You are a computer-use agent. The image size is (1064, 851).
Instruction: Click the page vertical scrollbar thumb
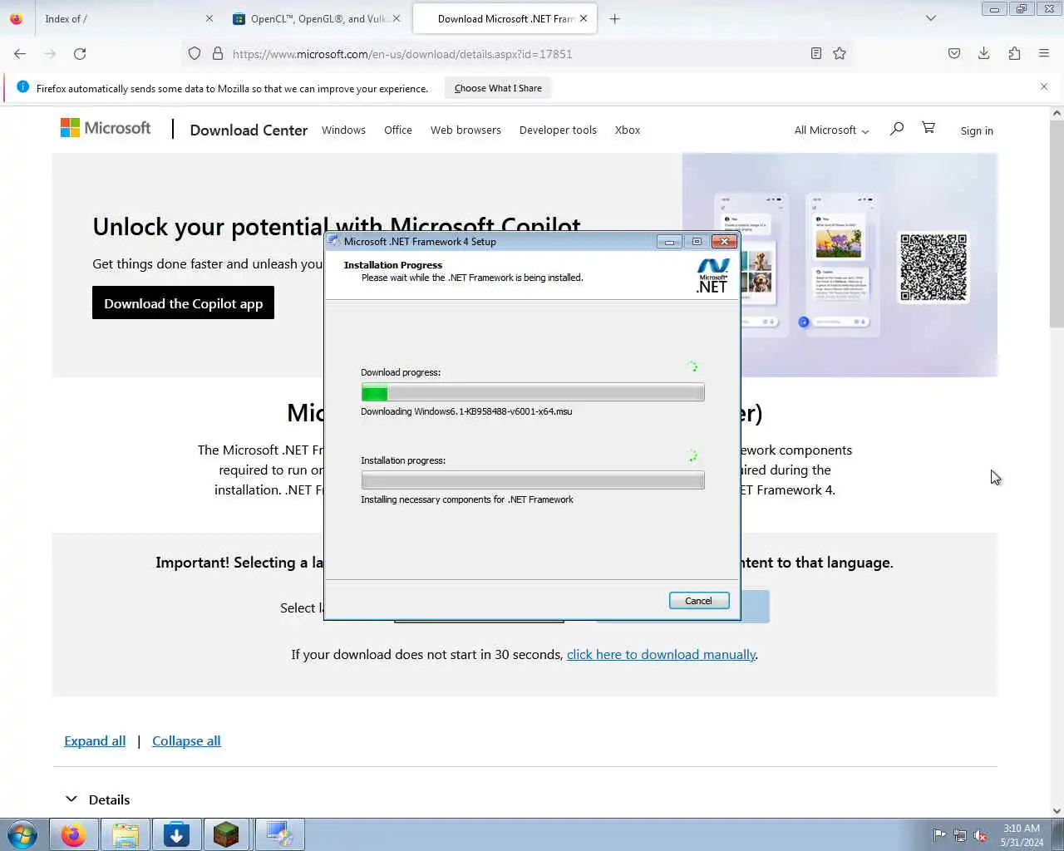(x=1057, y=224)
